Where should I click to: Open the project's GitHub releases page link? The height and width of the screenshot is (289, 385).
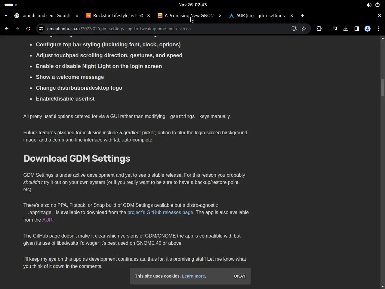click(x=160, y=213)
